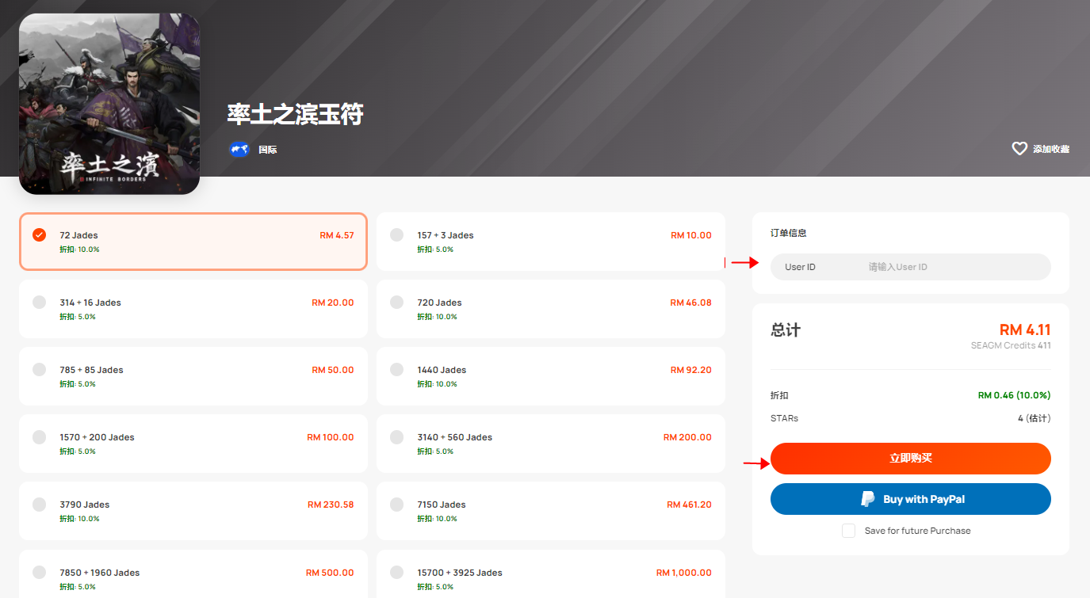1090x598 pixels.
Task: Click the RM 4.57 price of 72 Jades
Action: (337, 235)
